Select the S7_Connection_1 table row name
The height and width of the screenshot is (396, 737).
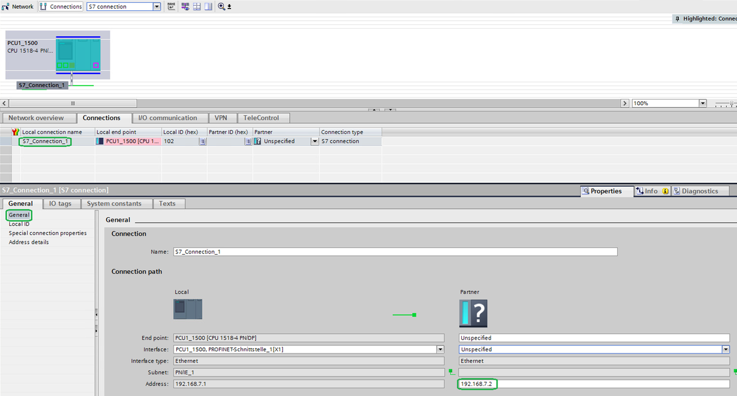pyautogui.click(x=45, y=141)
